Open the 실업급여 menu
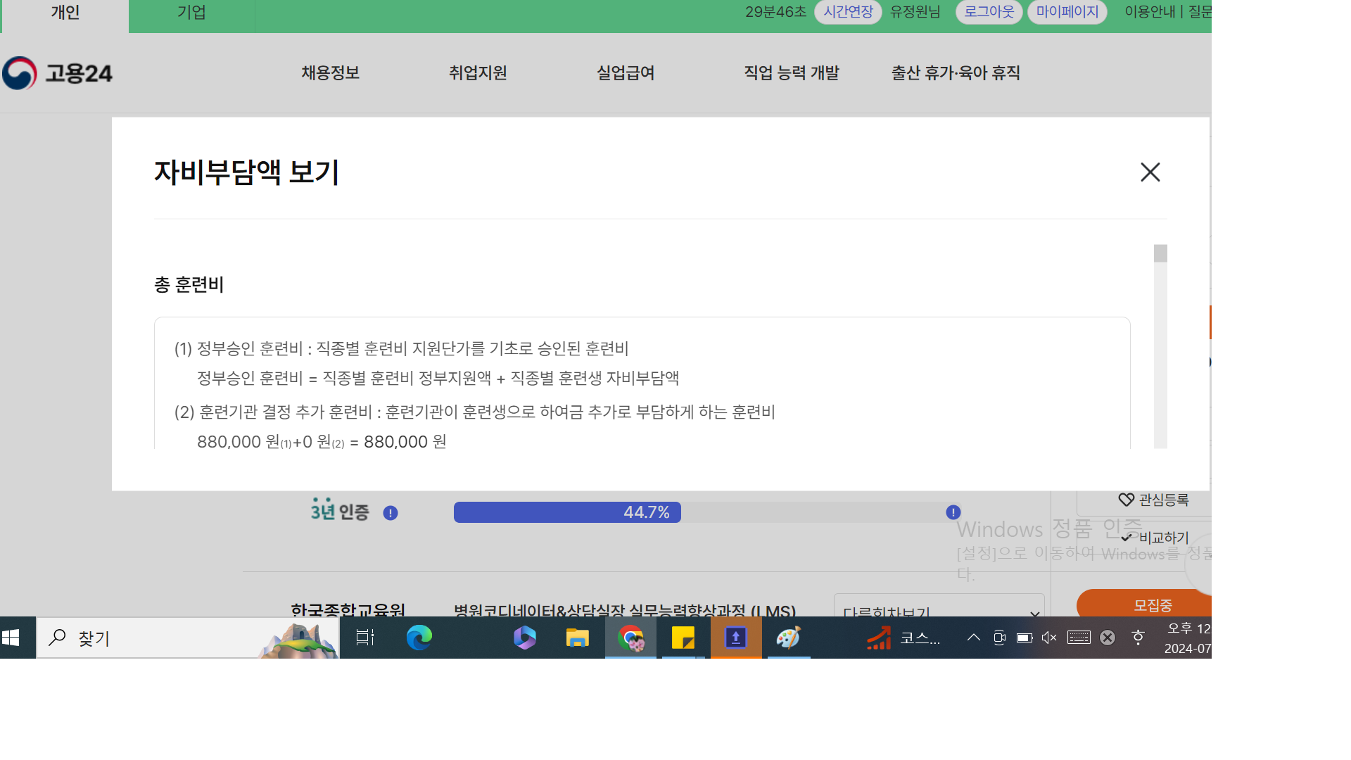The height and width of the screenshot is (760, 1351). (x=626, y=72)
